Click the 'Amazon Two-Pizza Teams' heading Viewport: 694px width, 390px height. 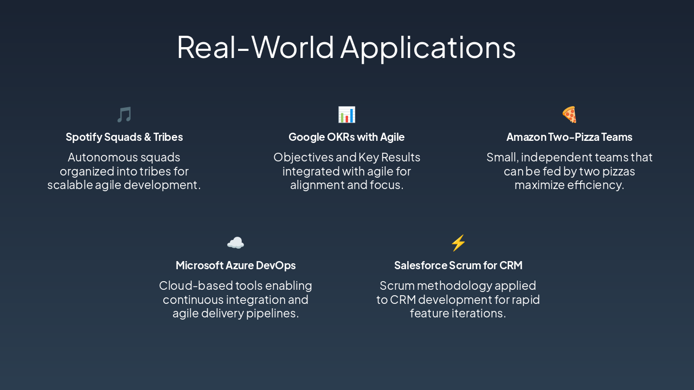(x=569, y=137)
